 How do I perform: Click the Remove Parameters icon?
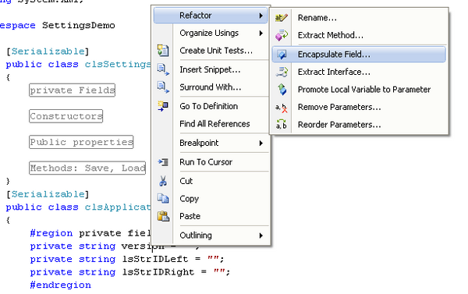[281, 108]
